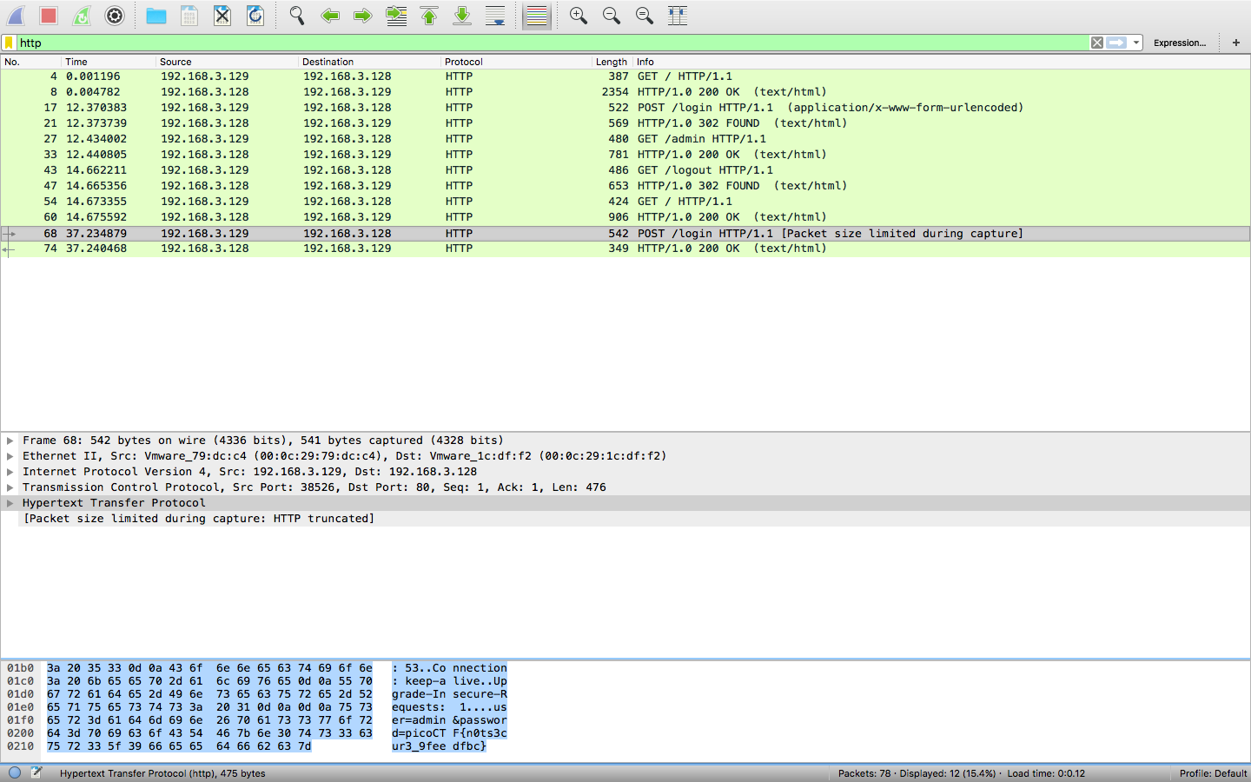Toggle auto-scroll during live capture
Screen dimensions: 1251x782
coord(495,16)
